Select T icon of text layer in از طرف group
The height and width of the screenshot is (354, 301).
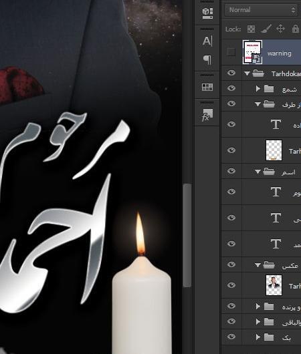pyautogui.click(x=276, y=124)
